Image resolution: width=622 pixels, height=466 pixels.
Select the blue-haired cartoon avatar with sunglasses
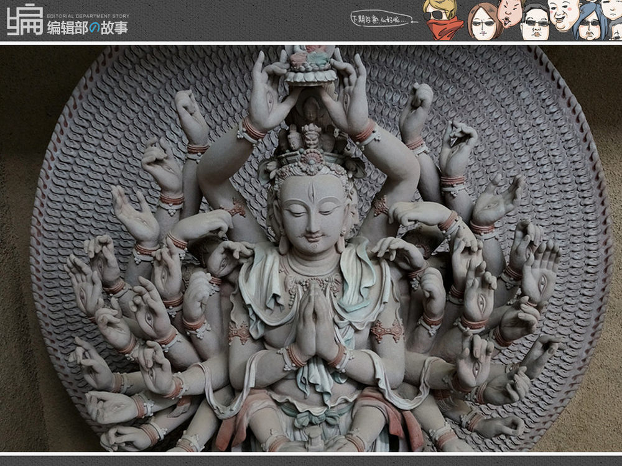pyautogui.click(x=590, y=22)
